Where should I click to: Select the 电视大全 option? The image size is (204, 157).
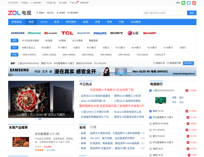[x=160, y=63]
